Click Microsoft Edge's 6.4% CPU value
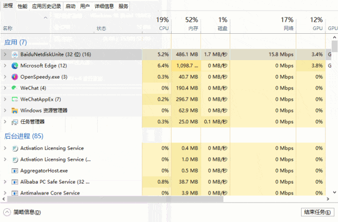338x222 pixels. coord(163,66)
